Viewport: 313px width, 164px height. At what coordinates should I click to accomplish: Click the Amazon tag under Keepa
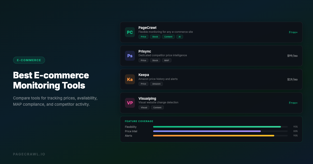click(x=156, y=84)
